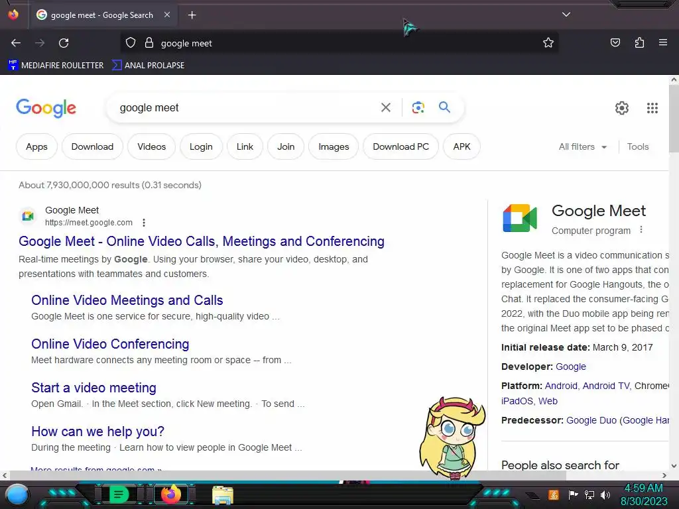679x509 pixels.
Task: Select the Link filter chip
Action: [245, 146]
